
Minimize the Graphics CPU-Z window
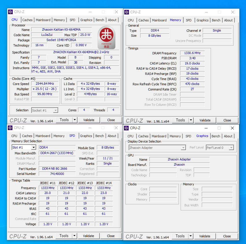206,128
